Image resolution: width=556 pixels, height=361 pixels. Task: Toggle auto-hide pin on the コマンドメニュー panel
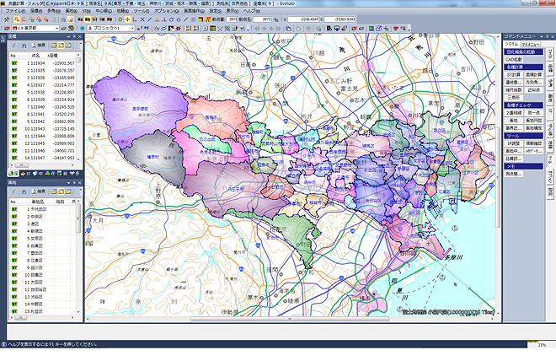coord(547,36)
